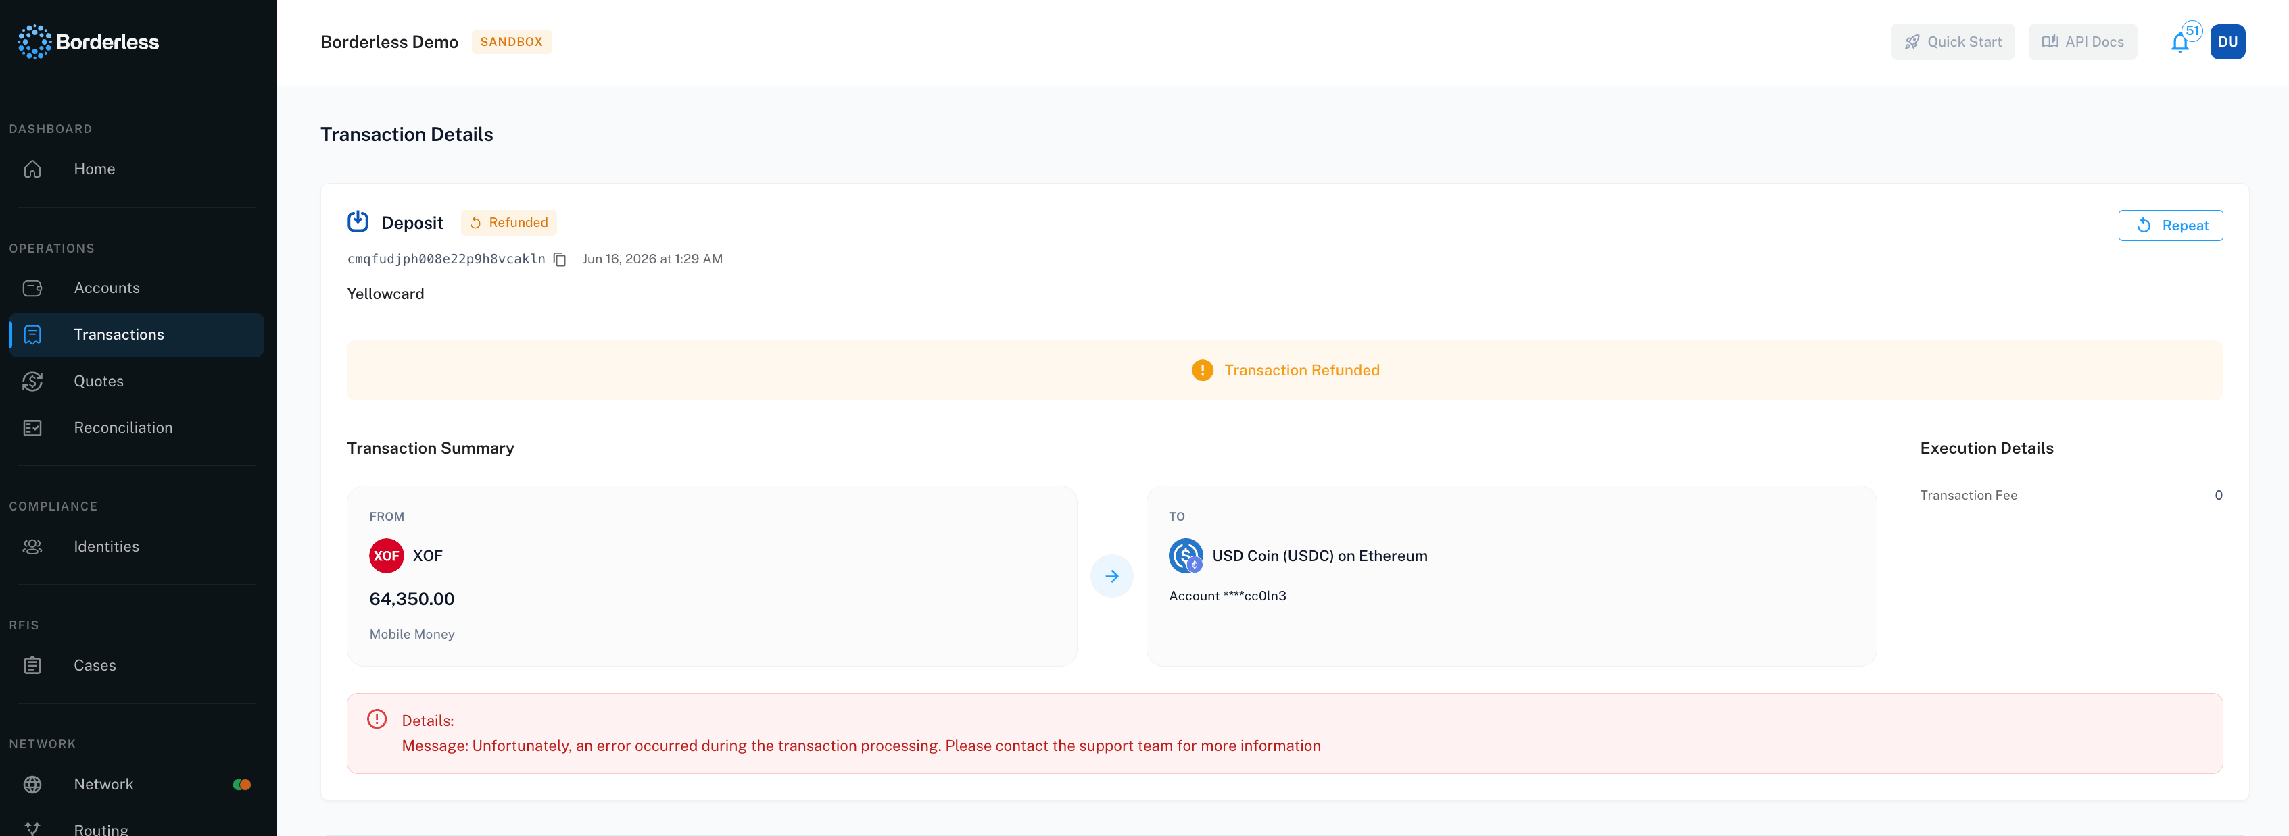
Task: Click the Quotes currency icon
Action: (x=33, y=382)
